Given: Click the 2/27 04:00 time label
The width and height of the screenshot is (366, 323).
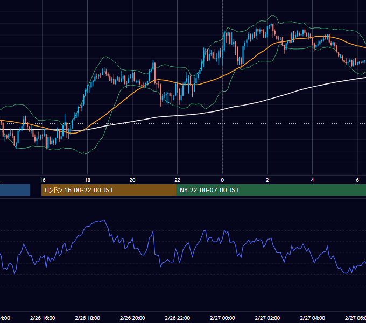Looking at the screenshot, I should pyautogui.click(x=312, y=318).
